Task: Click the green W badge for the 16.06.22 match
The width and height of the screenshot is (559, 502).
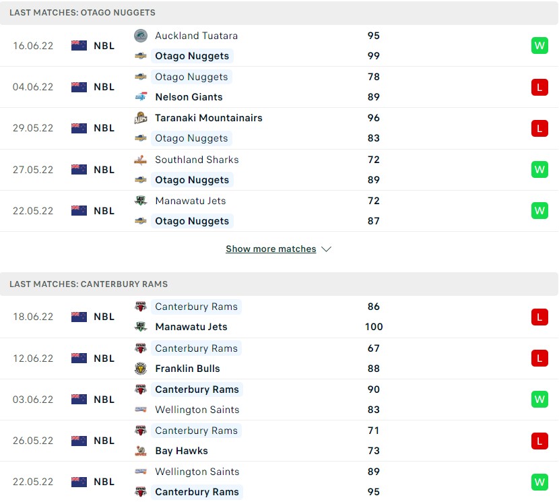Action: (539, 46)
